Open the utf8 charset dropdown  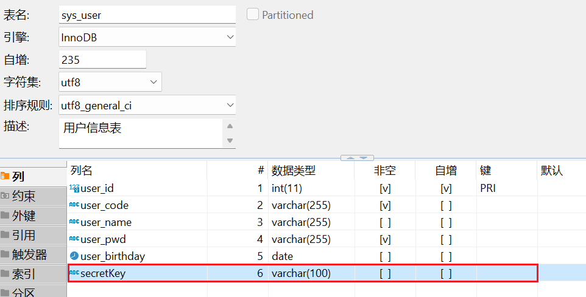click(x=154, y=82)
